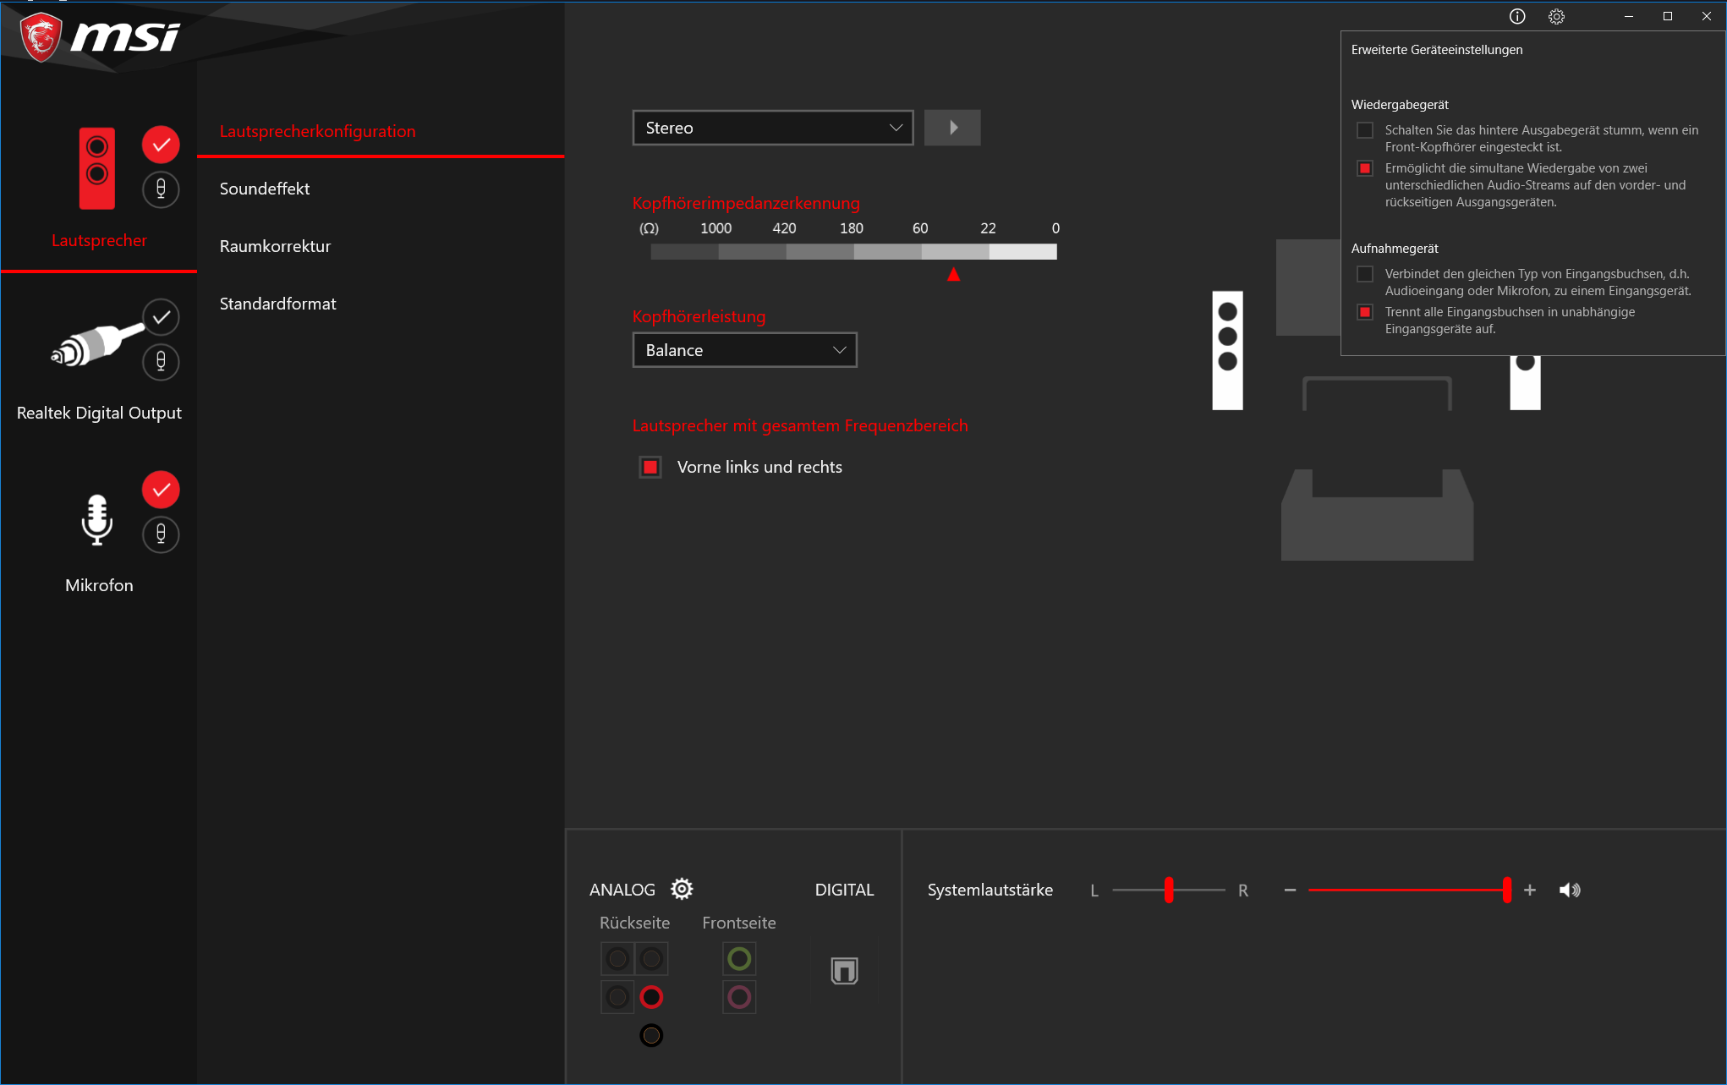Click the green front panel jack
Viewport: 1727px width, 1085px height.
(739, 959)
